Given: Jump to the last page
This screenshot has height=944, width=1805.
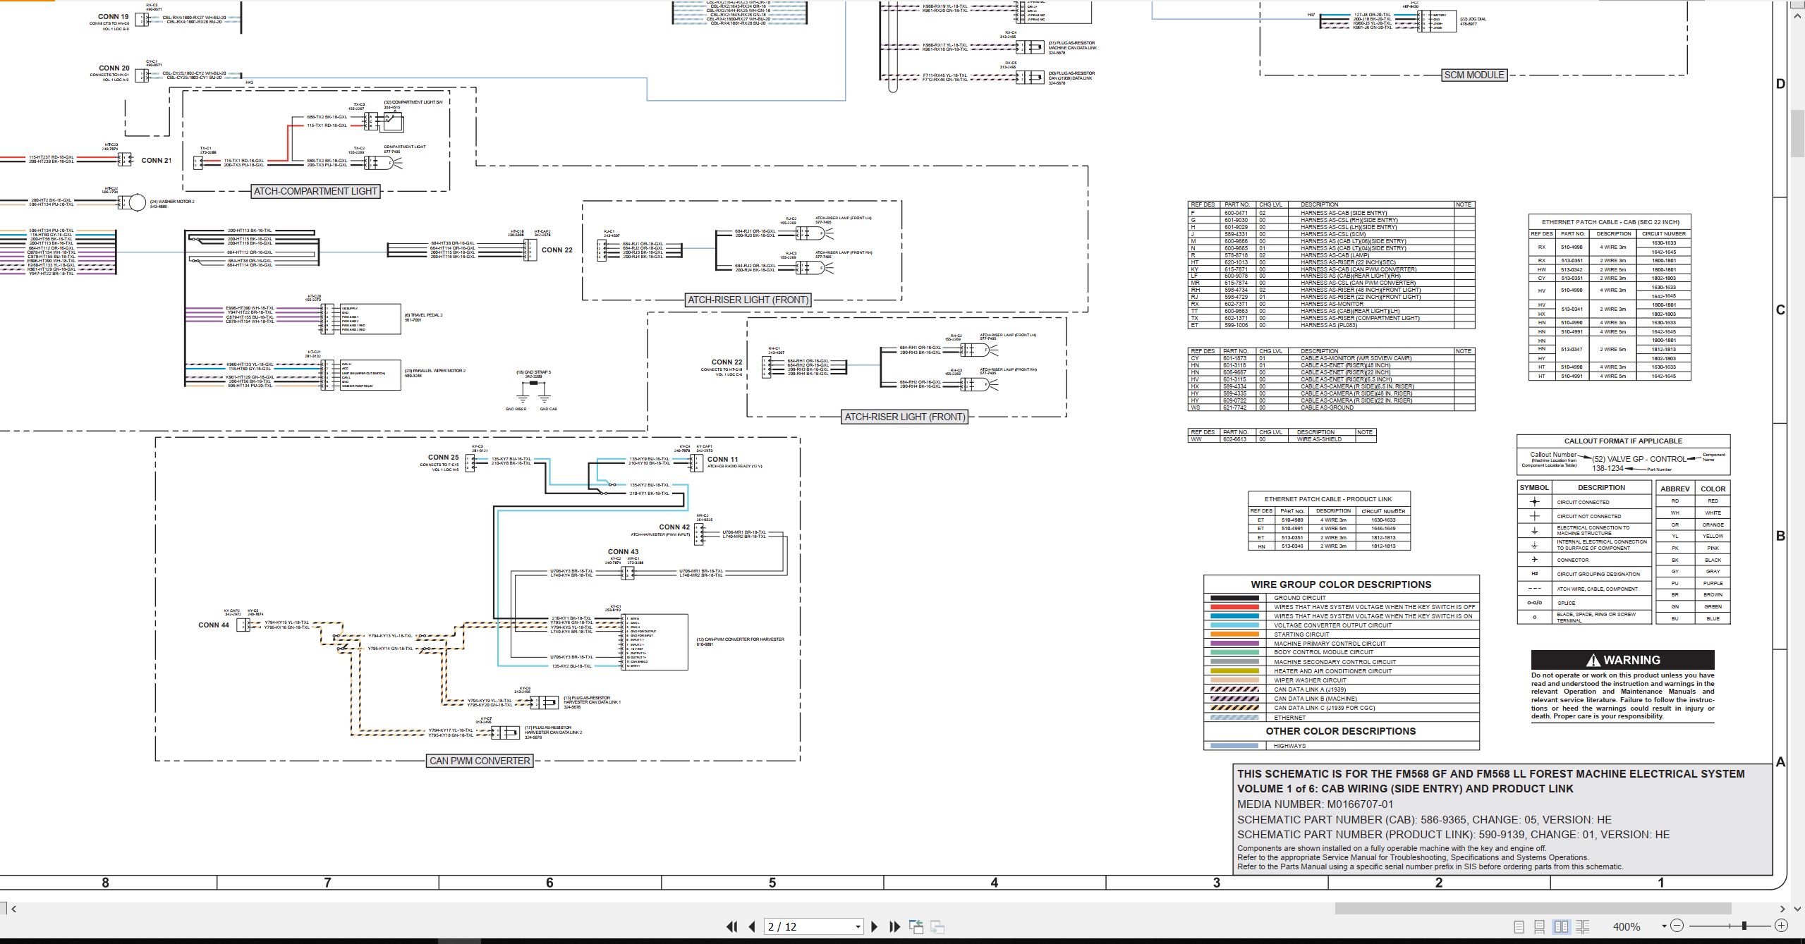Looking at the screenshot, I should point(895,927).
